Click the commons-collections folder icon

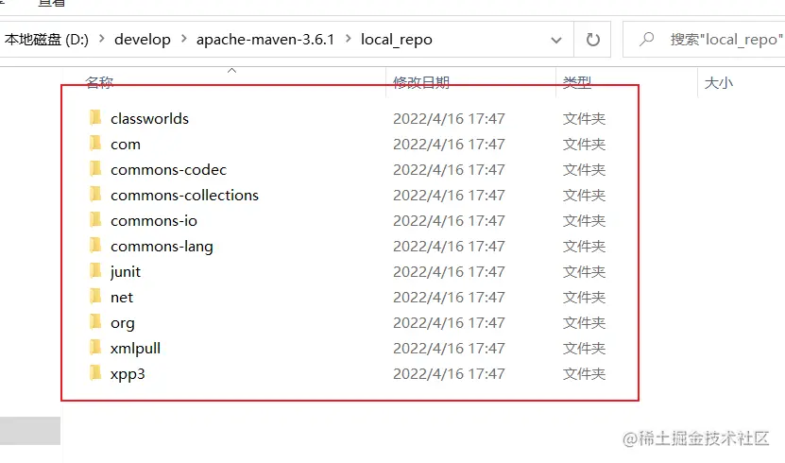95,195
